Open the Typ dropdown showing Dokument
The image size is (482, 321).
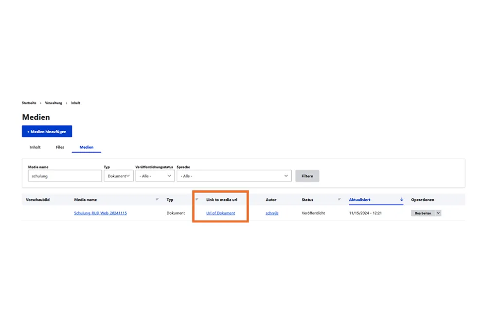(118, 176)
